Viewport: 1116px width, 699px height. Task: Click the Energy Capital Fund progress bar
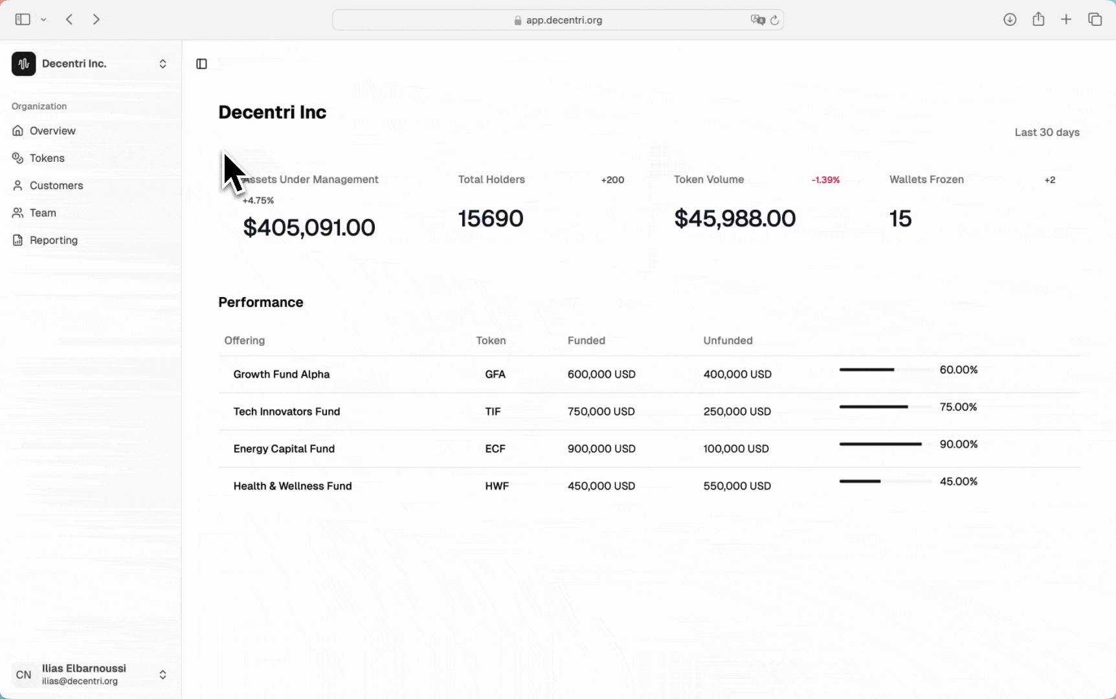[x=880, y=444]
